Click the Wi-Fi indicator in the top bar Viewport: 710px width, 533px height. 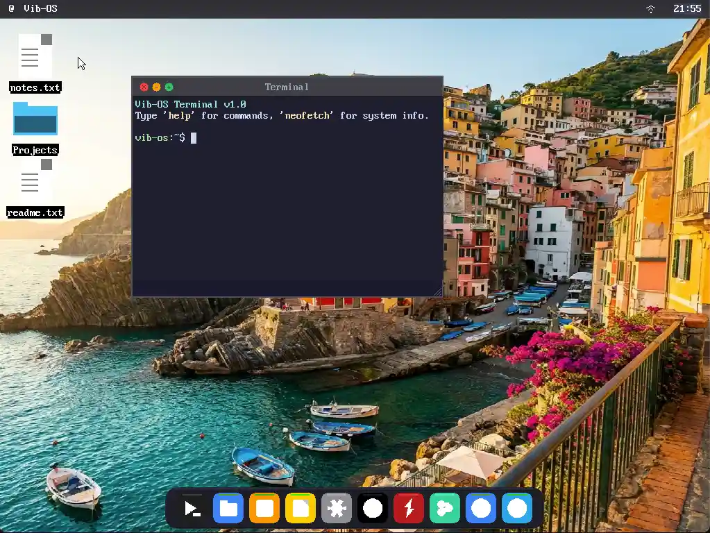[x=650, y=9]
